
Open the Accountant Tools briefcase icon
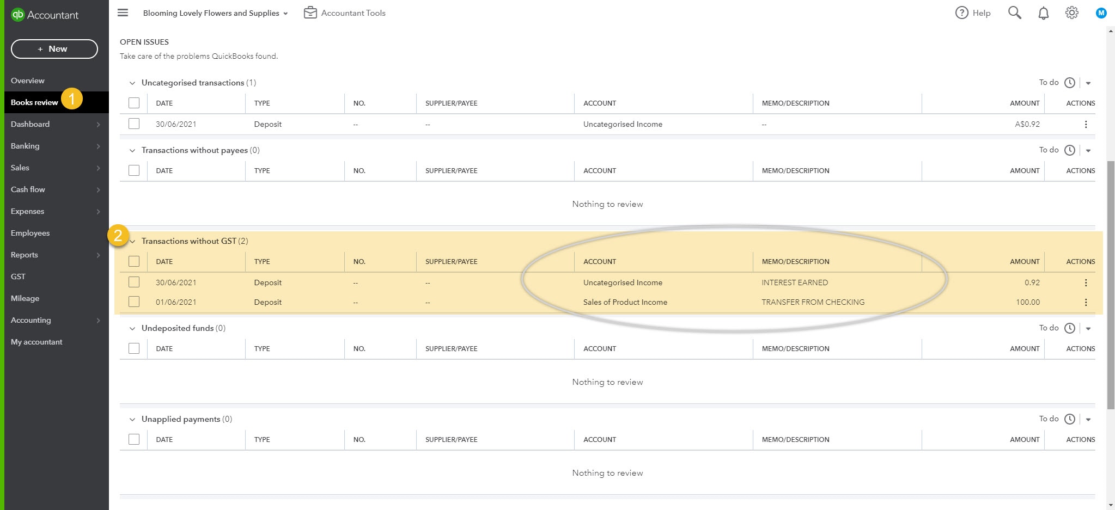point(310,13)
